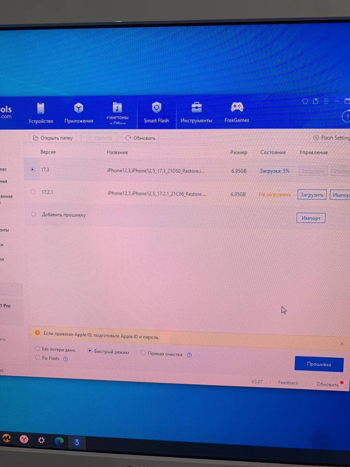350x467 pixels.
Task: Click the Не загружена status text
Action: pos(275,194)
